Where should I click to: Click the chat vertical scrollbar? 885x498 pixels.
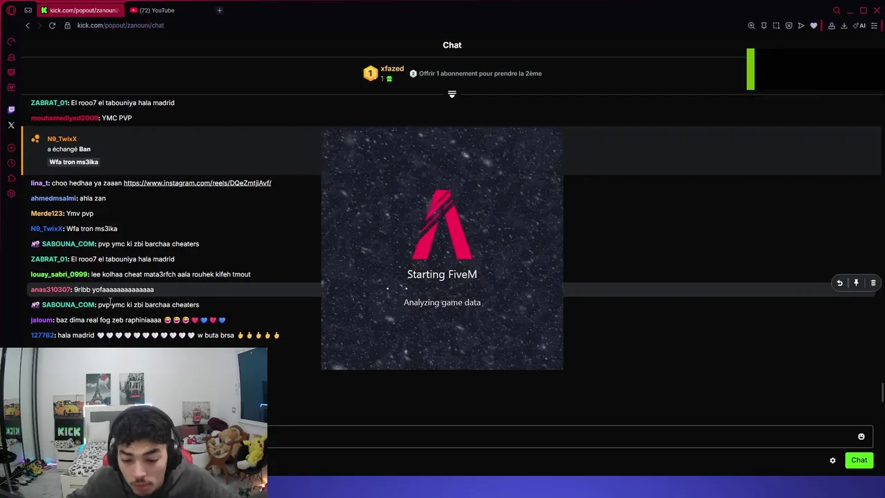pyautogui.click(x=882, y=392)
